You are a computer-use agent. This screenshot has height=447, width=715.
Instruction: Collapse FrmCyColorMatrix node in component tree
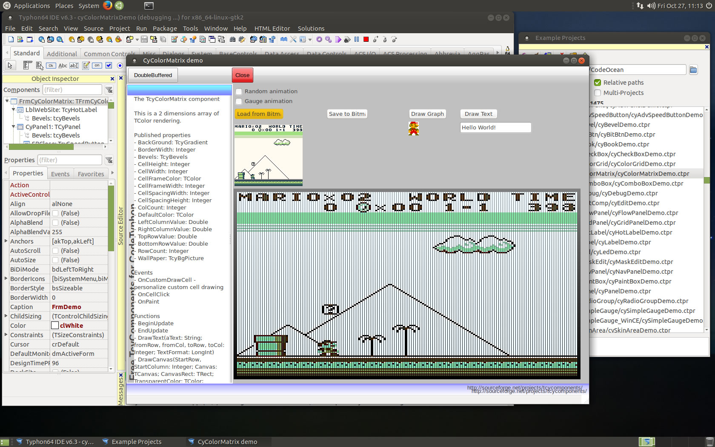7,101
